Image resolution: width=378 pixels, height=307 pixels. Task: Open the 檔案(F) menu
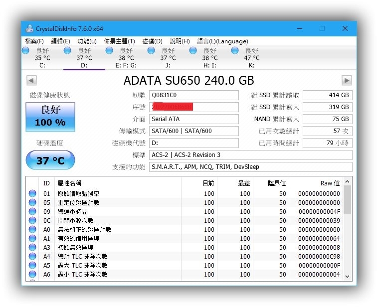point(34,41)
